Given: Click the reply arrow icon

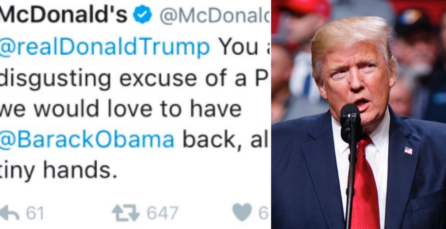Looking at the screenshot, I should (10, 213).
